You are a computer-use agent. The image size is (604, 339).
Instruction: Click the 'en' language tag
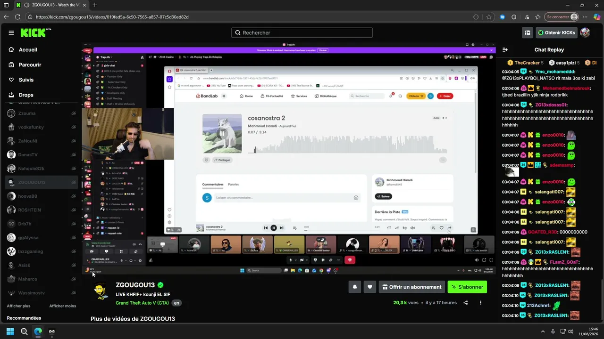click(176, 303)
